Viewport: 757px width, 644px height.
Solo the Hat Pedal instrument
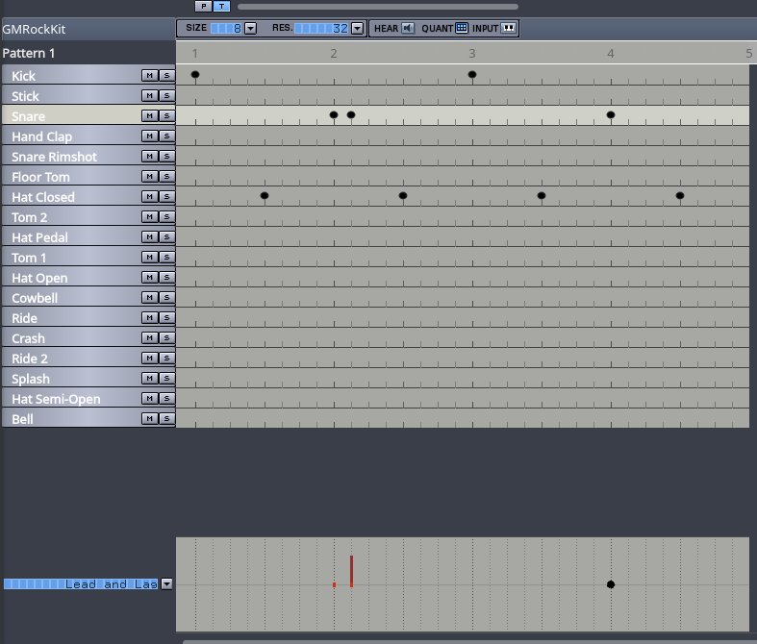click(x=166, y=236)
